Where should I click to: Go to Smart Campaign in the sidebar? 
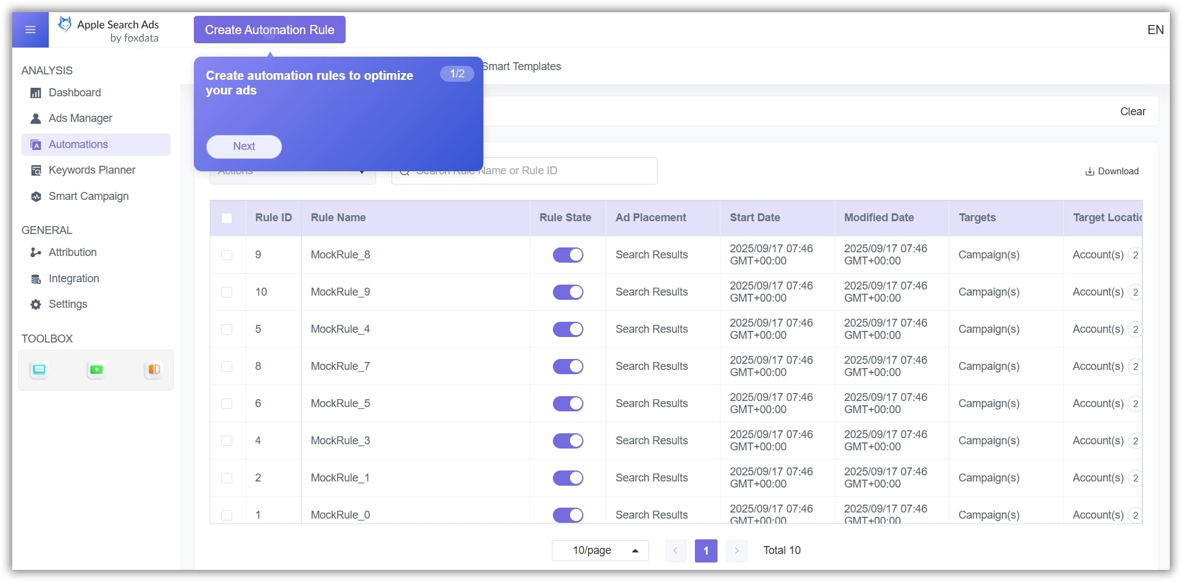coord(88,196)
